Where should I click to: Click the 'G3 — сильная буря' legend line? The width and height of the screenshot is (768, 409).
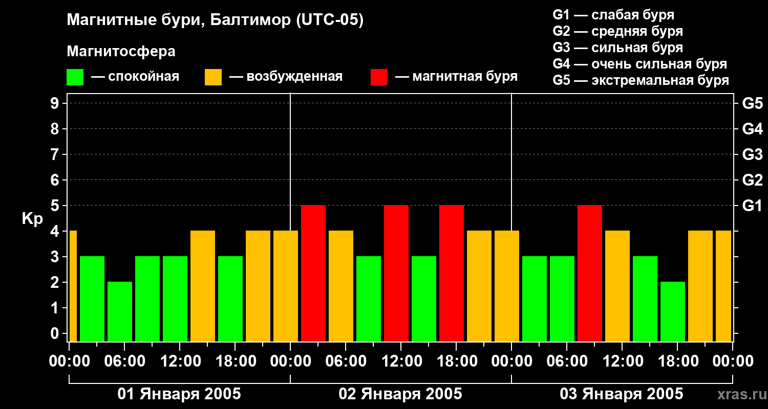(617, 48)
